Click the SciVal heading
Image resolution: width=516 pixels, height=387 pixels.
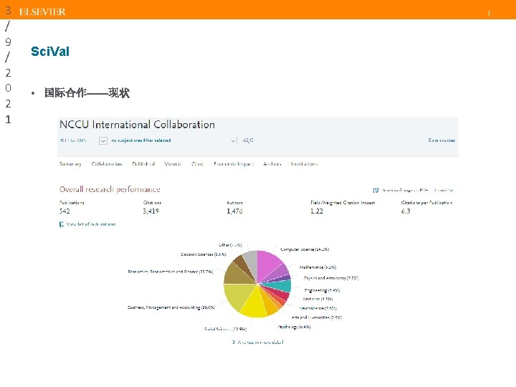coord(50,52)
